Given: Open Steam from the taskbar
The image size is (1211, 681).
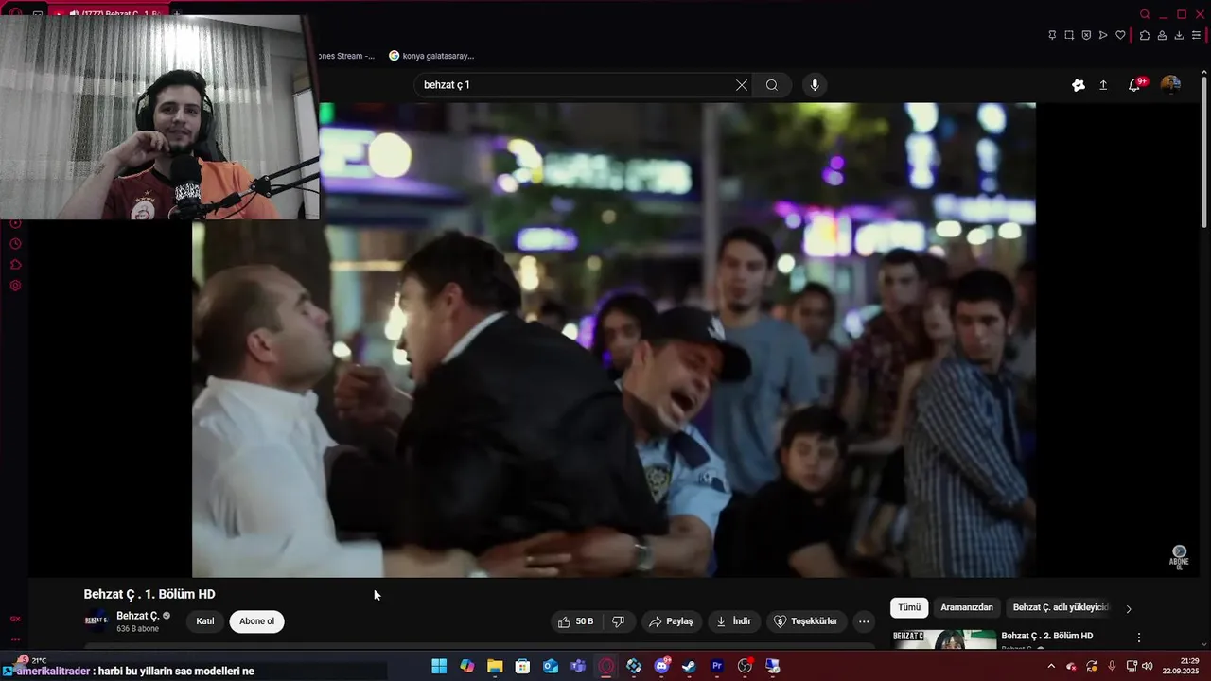Looking at the screenshot, I should [690, 666].
